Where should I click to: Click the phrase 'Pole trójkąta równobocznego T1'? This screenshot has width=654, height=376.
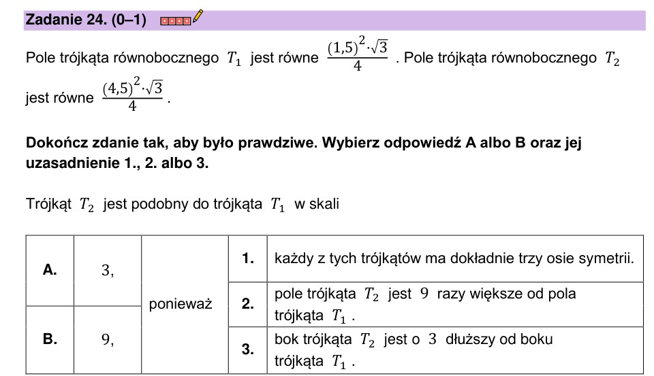[134, 58]
